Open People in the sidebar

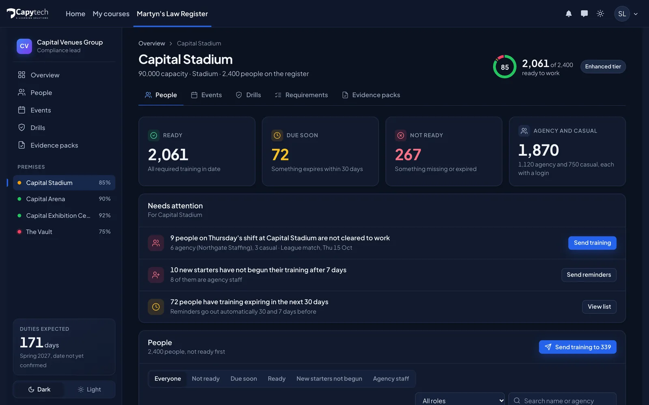pos(64,93)
